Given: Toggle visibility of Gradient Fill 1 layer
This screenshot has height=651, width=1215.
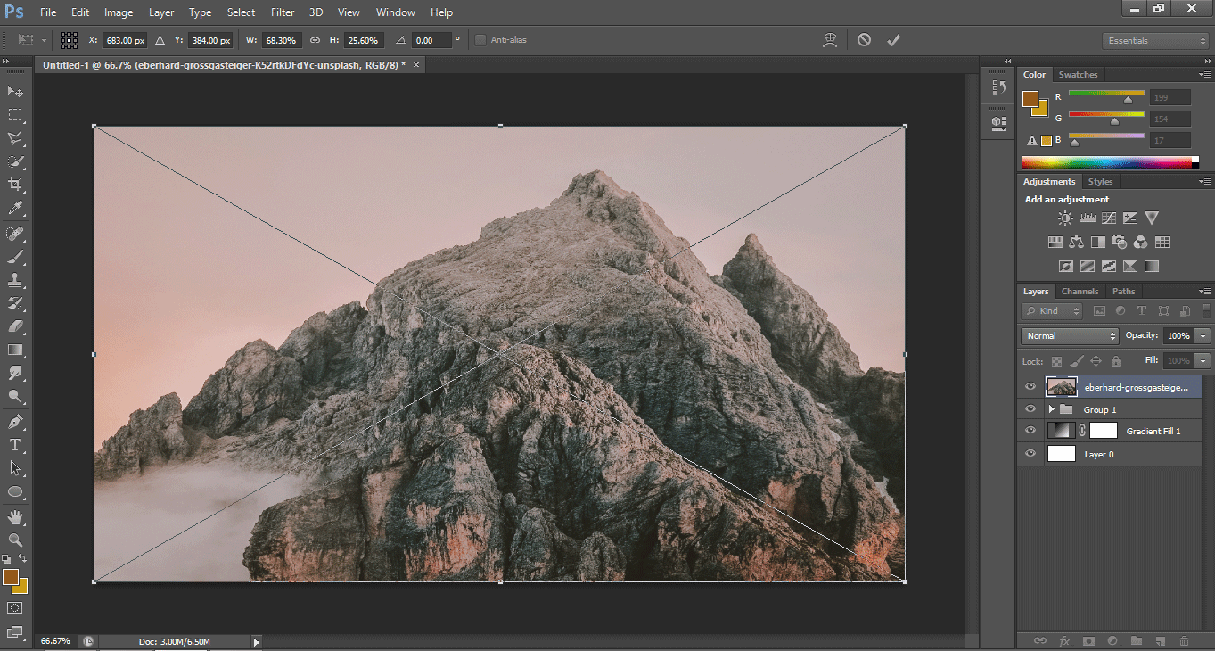Looking at the screenshot, I should pyautogui.click(x=1030, y=430).
